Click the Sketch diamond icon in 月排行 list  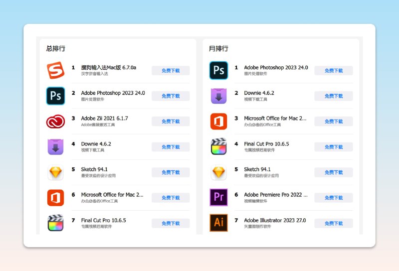pos(218,172)
